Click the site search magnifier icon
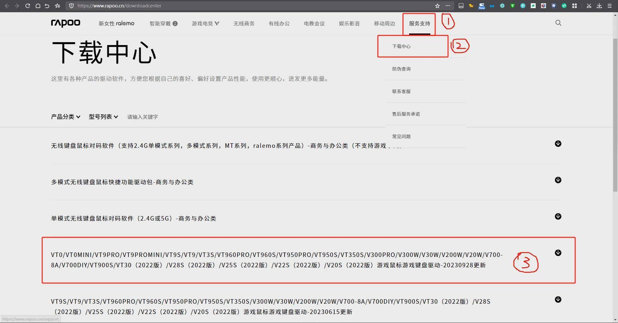This screenshot has width=618, height=323. [558, 23]
